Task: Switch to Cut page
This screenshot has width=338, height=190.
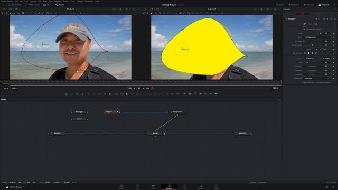Action: point(137,187)
